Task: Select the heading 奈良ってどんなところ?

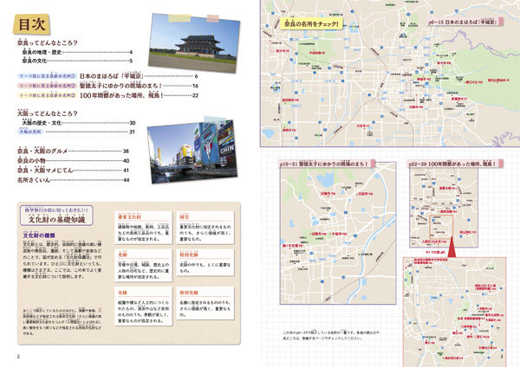Action: pos(48,42)
